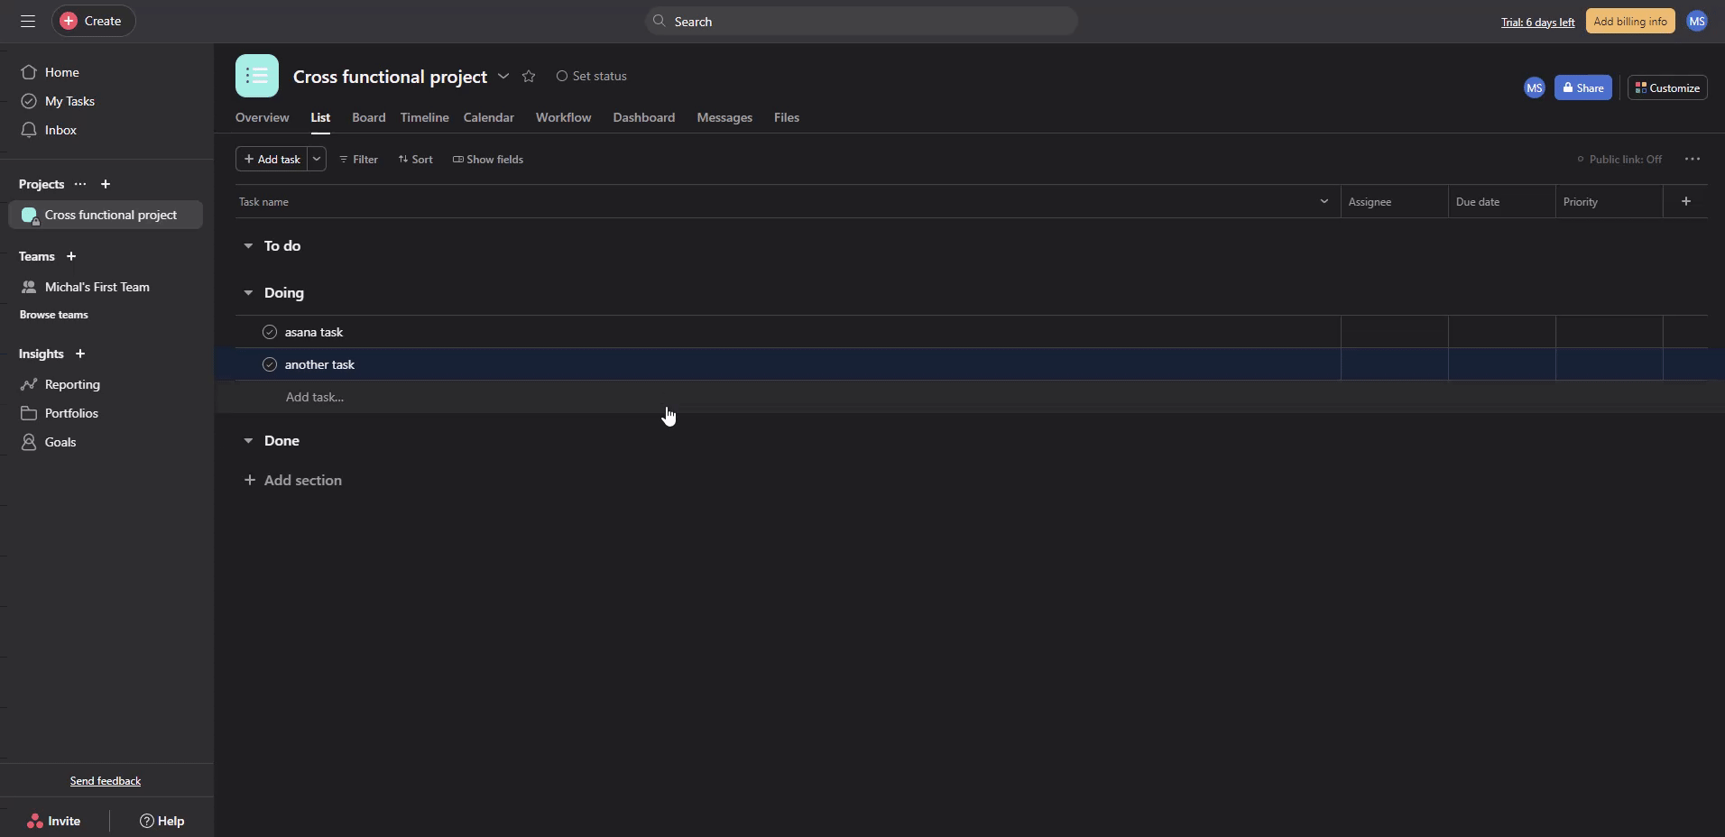Switch to the Board tab

[x=368, y=117]
